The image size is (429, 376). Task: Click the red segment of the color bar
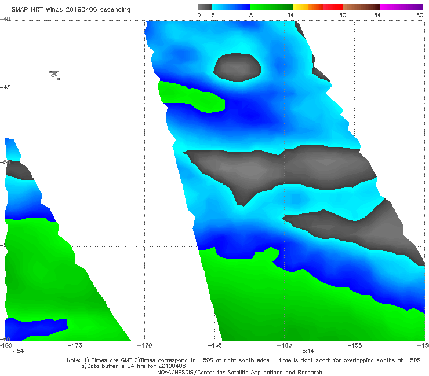333,7
